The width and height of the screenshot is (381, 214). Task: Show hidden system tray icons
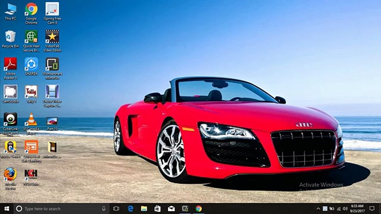tap(318, 209)
